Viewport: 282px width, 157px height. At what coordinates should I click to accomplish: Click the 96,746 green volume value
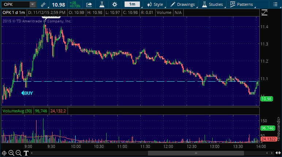coord(41,111)
